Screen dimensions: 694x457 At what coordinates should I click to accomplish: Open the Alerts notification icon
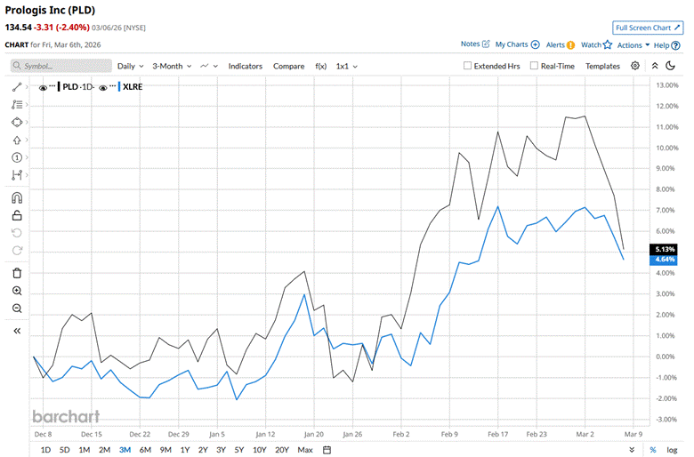(x=570, y=45)
